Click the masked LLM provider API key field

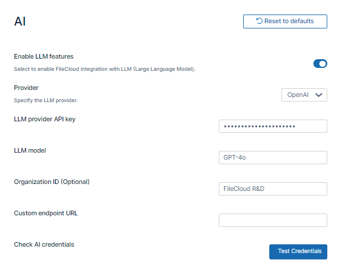tap(273, 127)
